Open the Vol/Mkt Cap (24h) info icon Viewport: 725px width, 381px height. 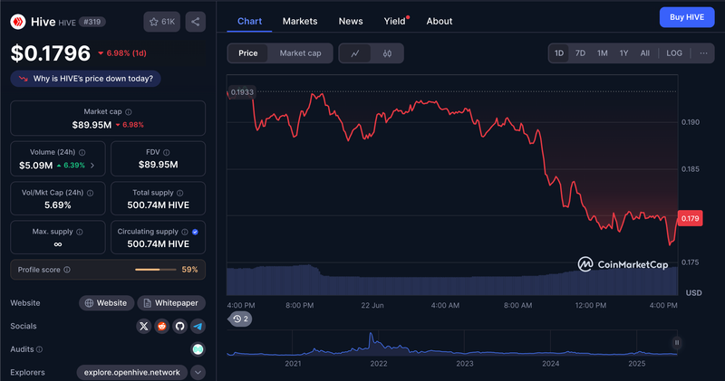[x=90, y=193]
